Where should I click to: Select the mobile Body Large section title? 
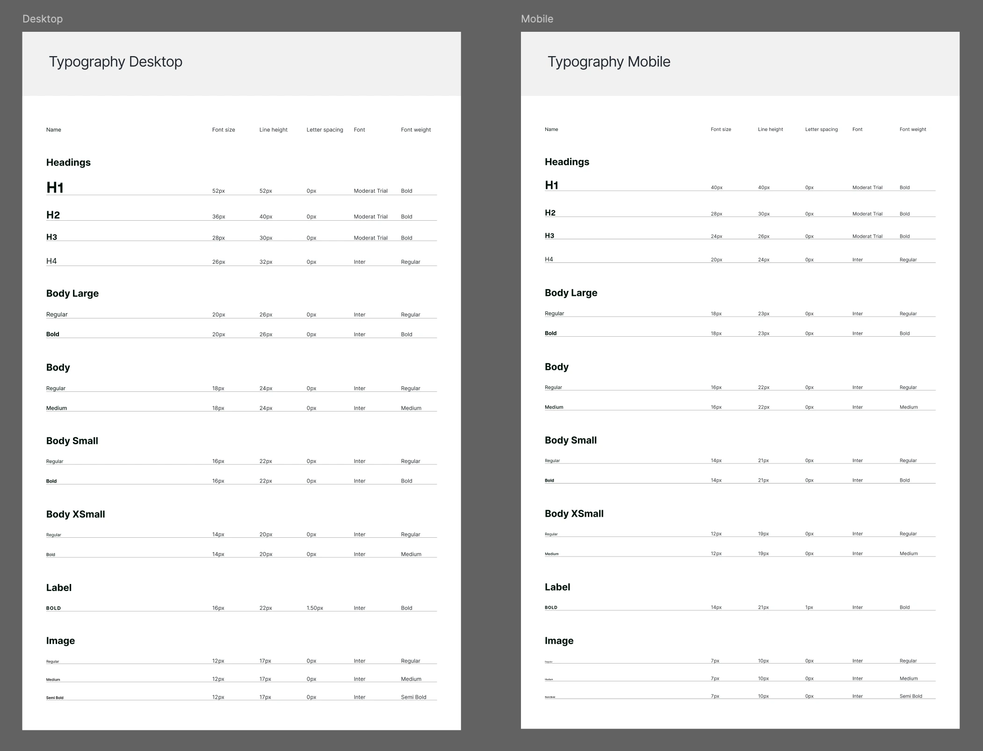pos(571,293)
